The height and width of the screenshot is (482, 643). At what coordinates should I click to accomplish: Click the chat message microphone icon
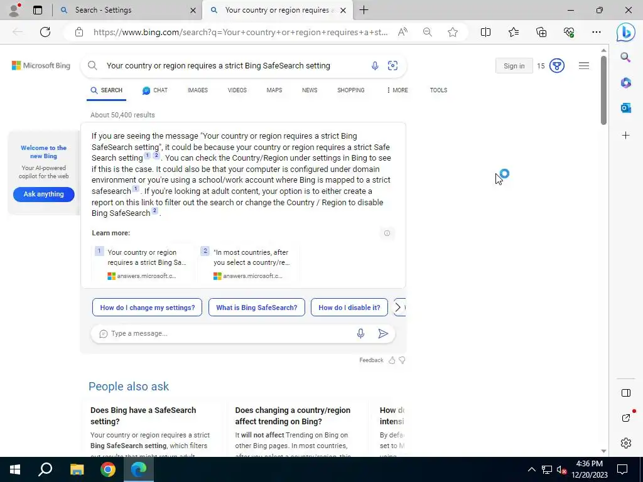[x=360, y=334]
